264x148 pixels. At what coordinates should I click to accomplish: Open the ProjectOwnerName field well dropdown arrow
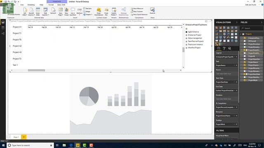pyautogui.click(x=234, y=116)
